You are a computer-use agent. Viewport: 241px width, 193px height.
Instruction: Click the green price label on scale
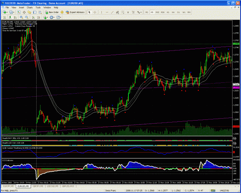click(236, 44)
